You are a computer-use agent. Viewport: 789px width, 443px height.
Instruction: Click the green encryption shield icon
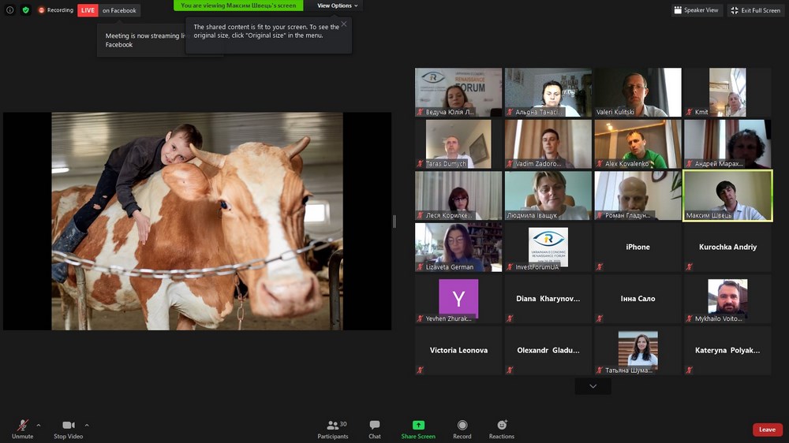coord(25,10)
